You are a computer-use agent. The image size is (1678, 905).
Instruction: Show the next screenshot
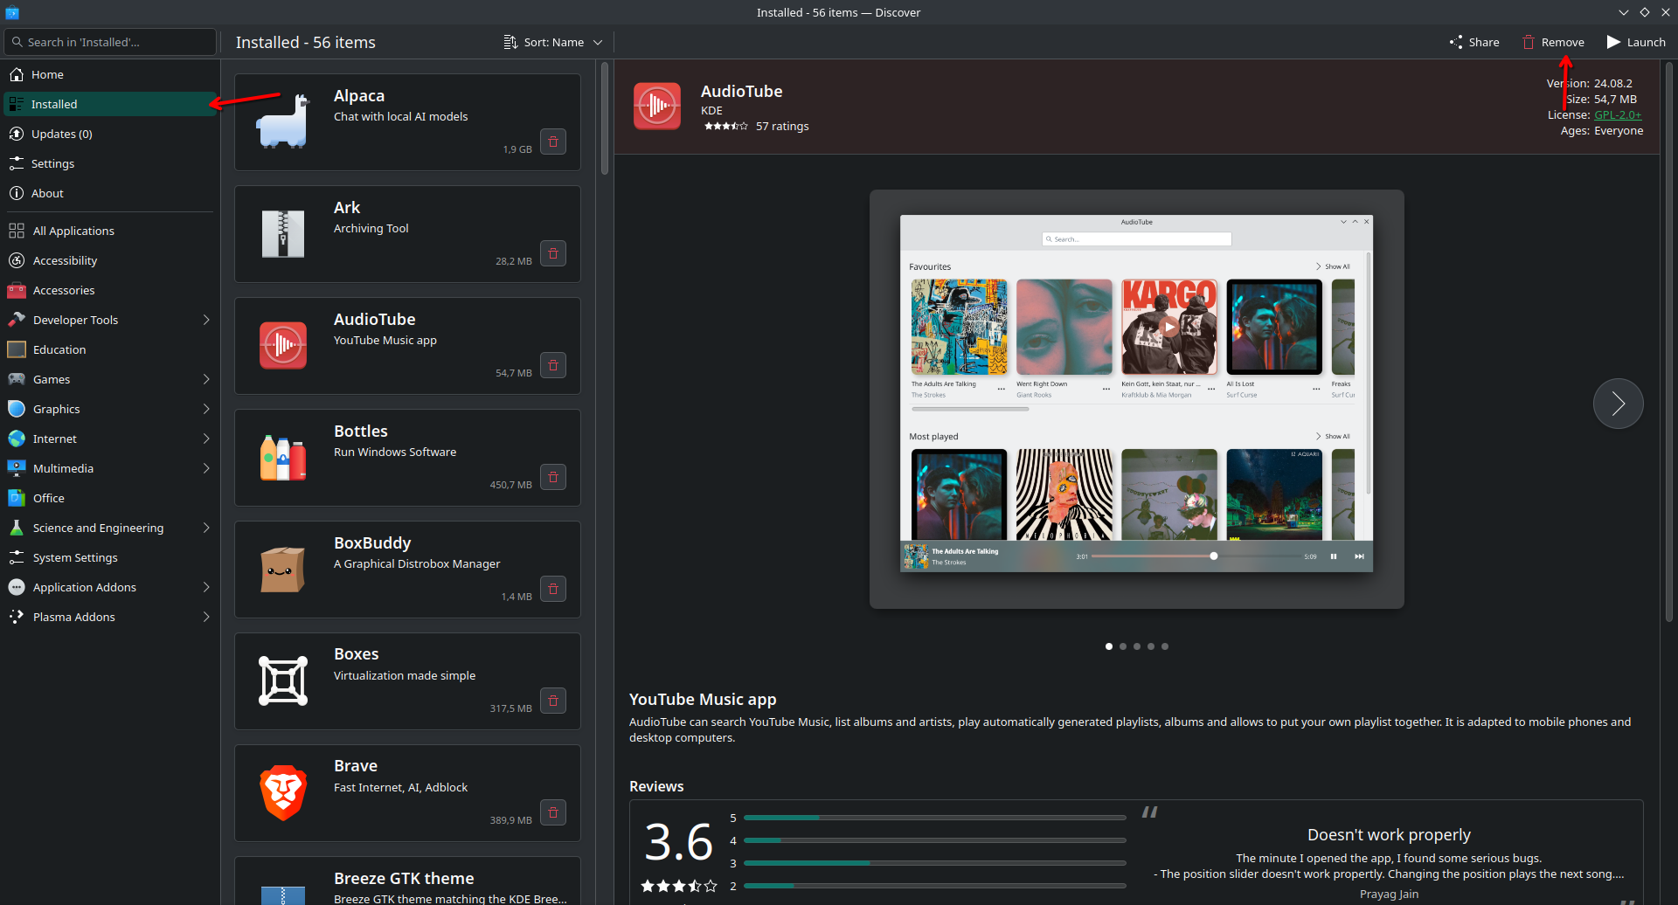(1619, 404)
